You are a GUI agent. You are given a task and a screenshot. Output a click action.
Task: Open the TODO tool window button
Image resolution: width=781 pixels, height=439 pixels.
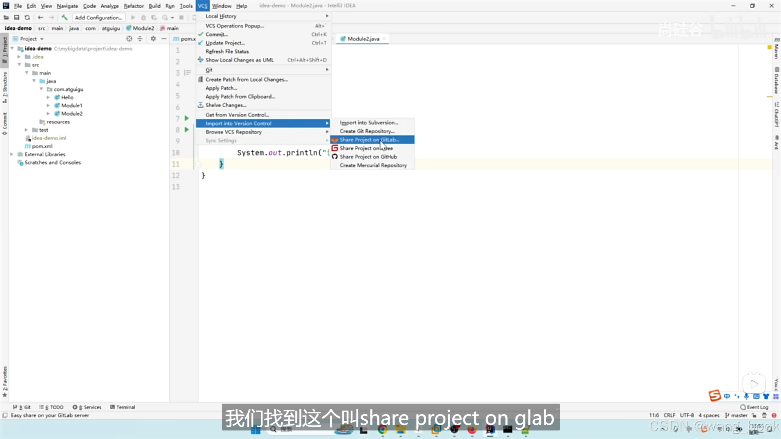(x=51, y=407)
